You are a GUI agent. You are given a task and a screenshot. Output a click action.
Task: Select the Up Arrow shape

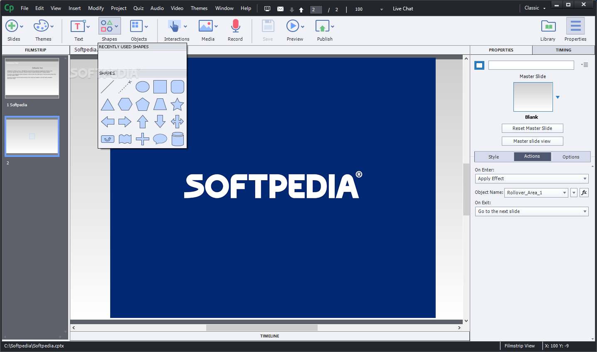(x=143, y=122)
